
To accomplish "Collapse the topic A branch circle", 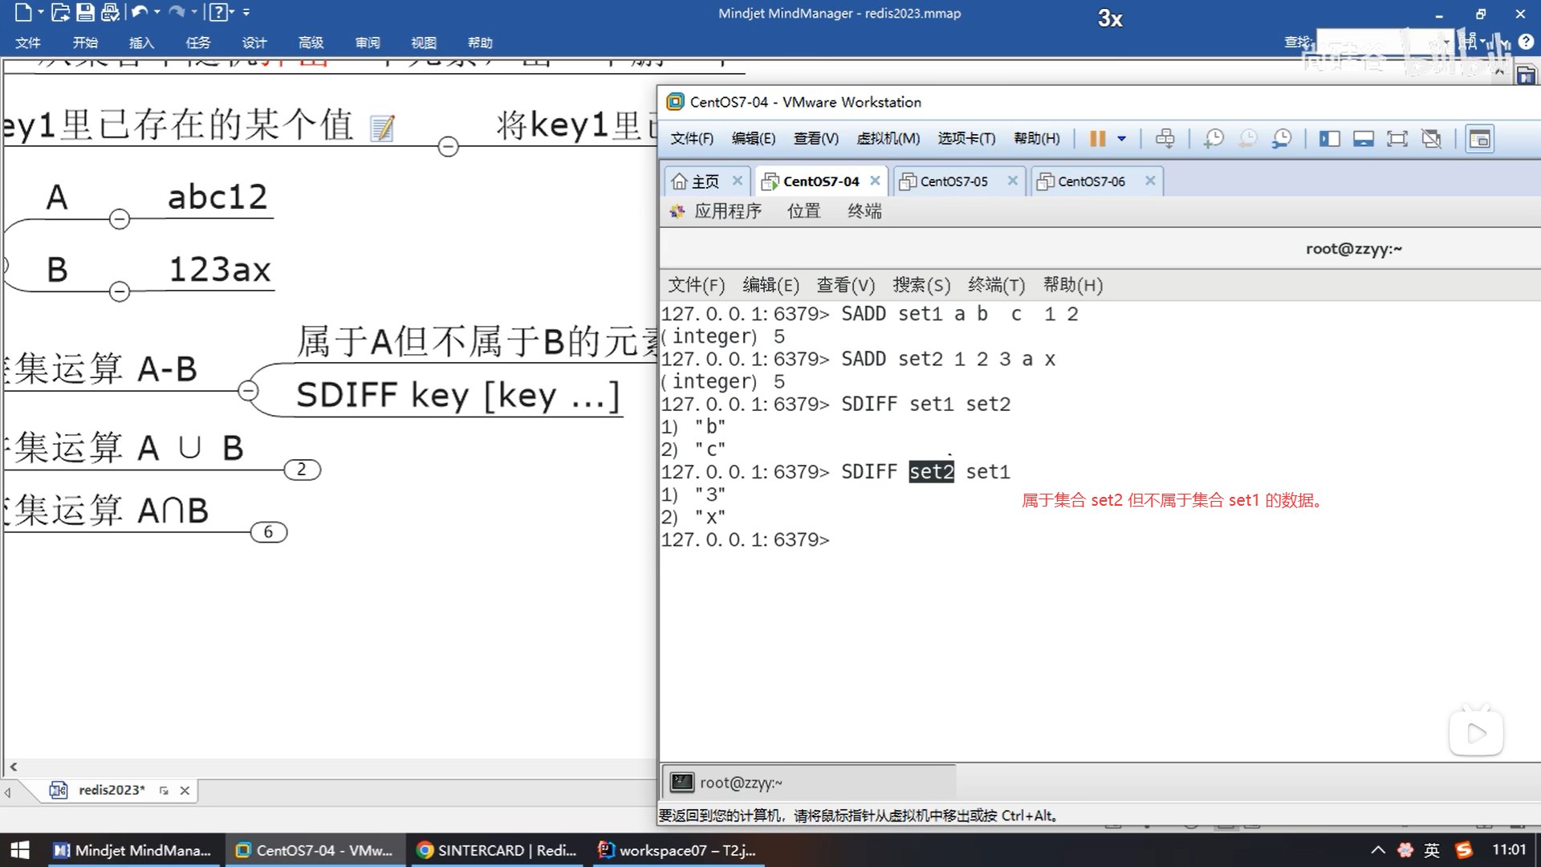I will [x=119, y=218].
